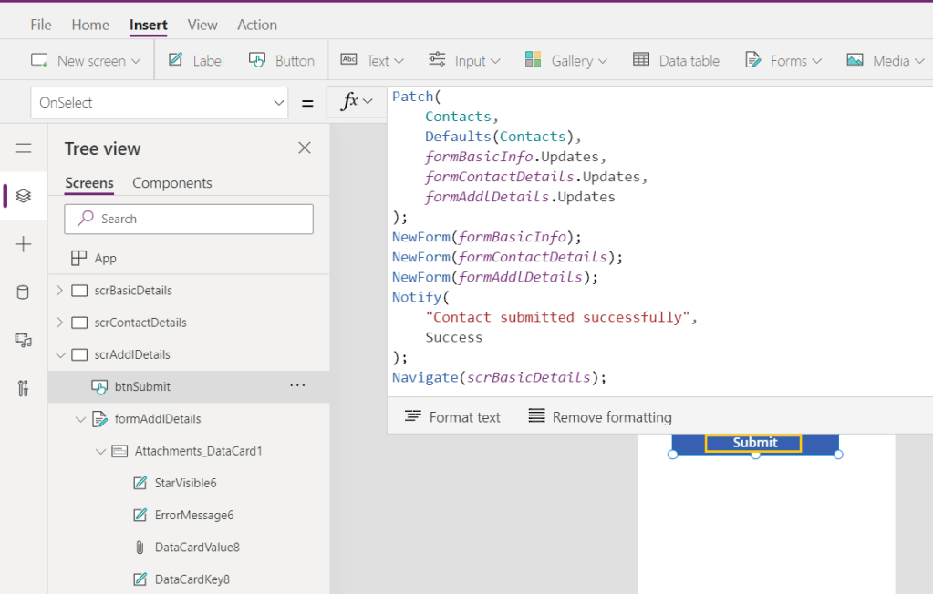Click the Format text button
The image size is (933, 594).
pos(452,417)
